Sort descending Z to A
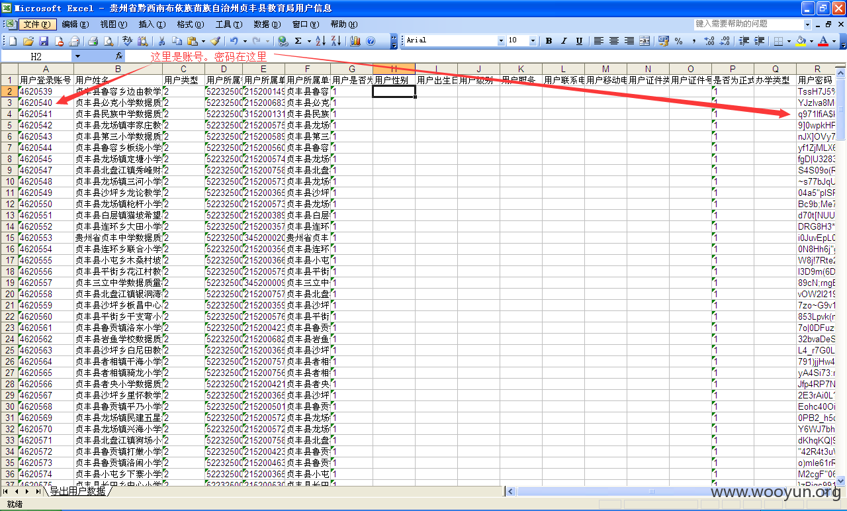The height and width of the screenshot is (511, 847). [x=336, y=41]
